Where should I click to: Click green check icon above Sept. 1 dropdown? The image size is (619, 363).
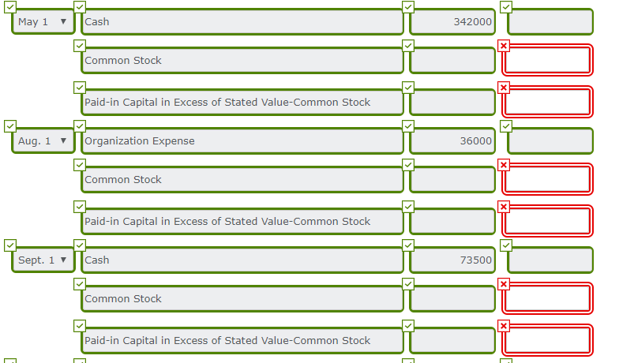(x=10, y=245)
